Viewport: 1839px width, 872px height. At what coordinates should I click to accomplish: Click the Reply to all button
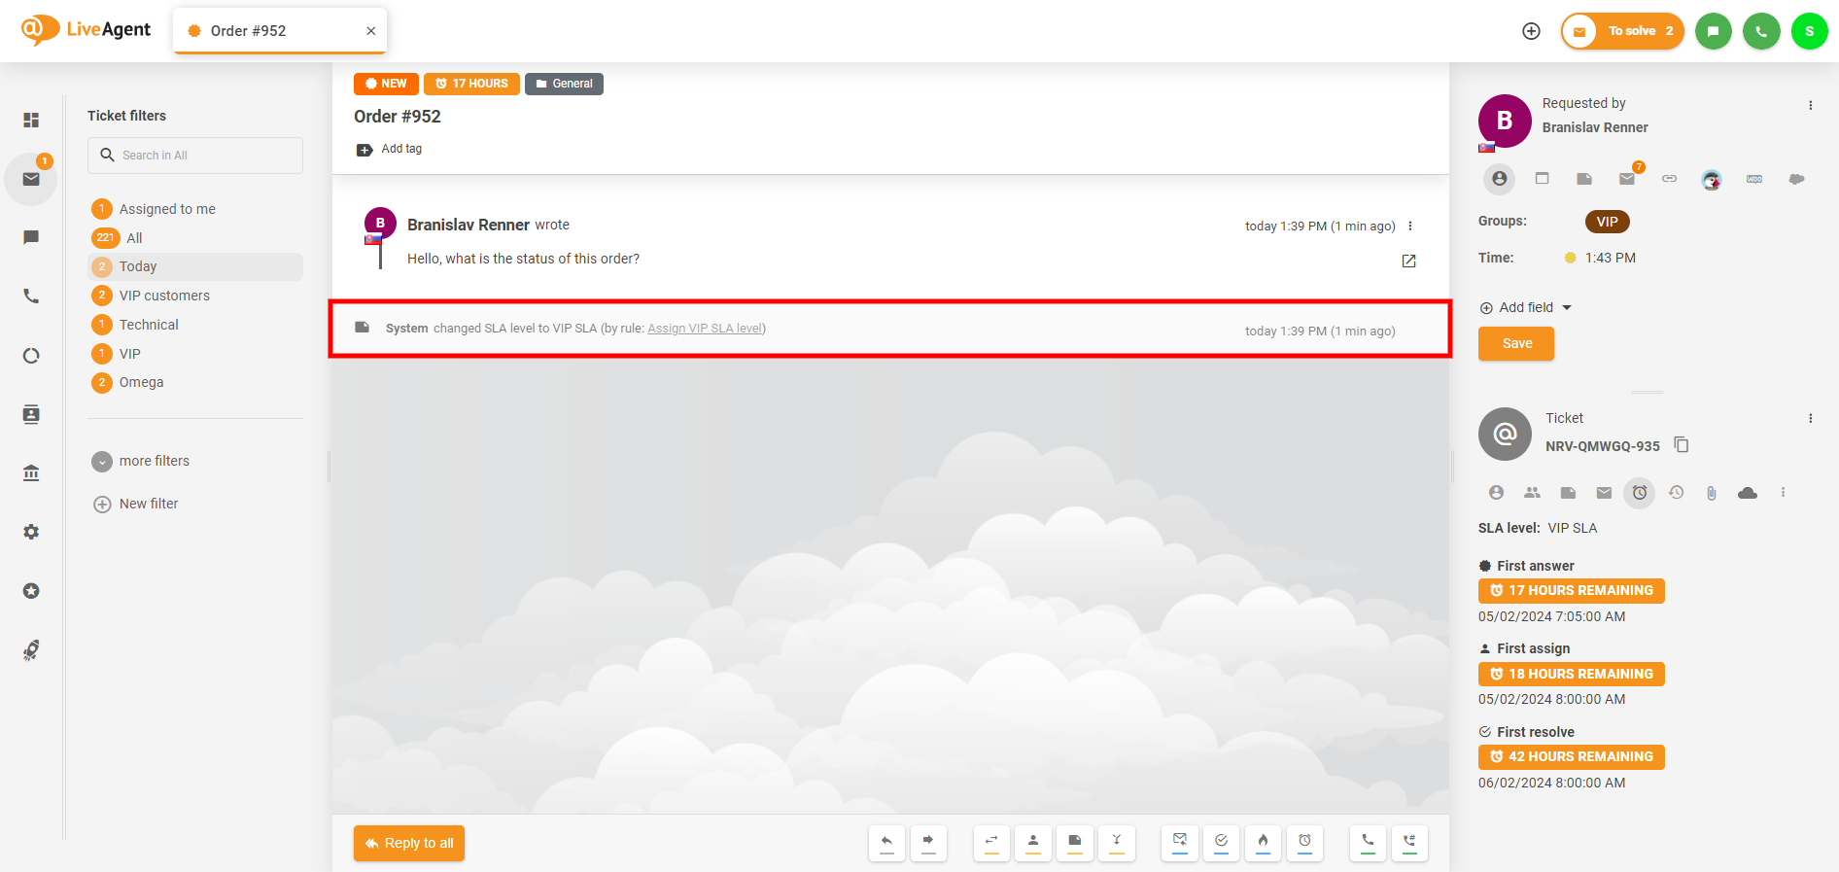tap(409, 843)
